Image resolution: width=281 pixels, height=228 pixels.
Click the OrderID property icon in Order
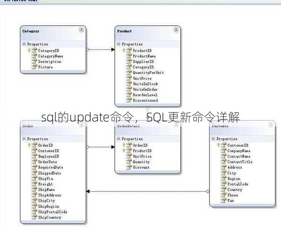tap(34, 145)
